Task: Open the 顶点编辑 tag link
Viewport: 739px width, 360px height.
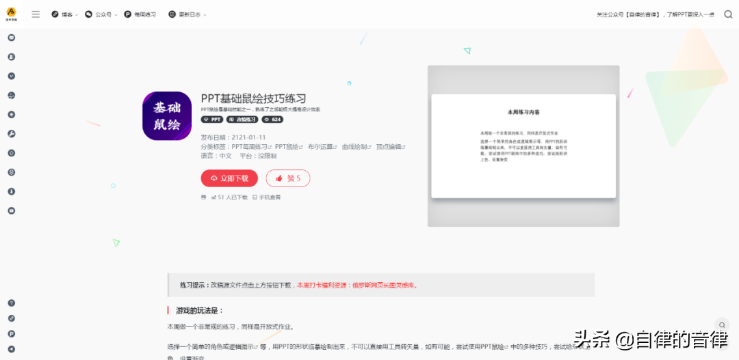Action: coord(391,146)
